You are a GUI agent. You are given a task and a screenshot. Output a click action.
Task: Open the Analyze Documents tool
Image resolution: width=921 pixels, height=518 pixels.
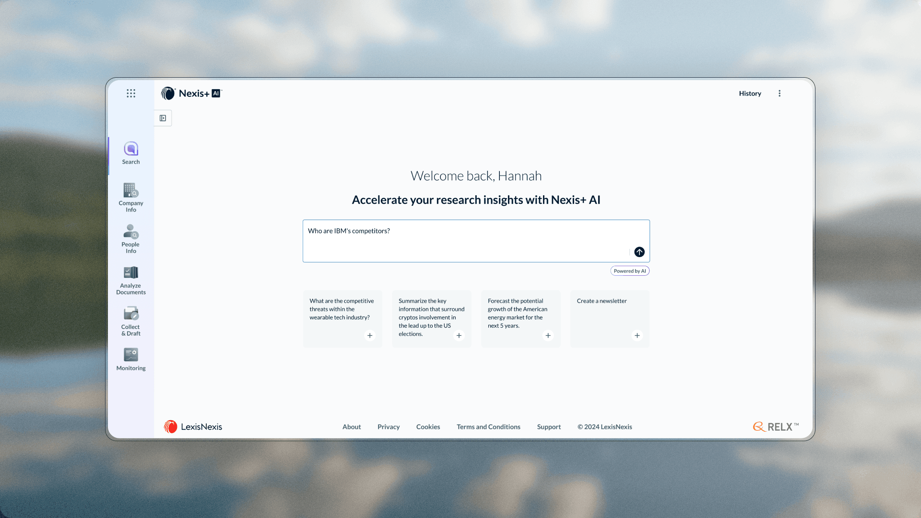point(131,280)
